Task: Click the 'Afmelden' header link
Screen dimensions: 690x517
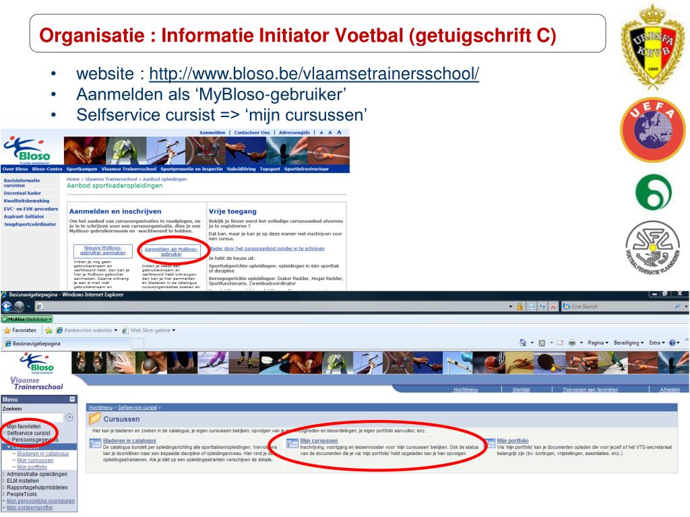Action: 670,390
